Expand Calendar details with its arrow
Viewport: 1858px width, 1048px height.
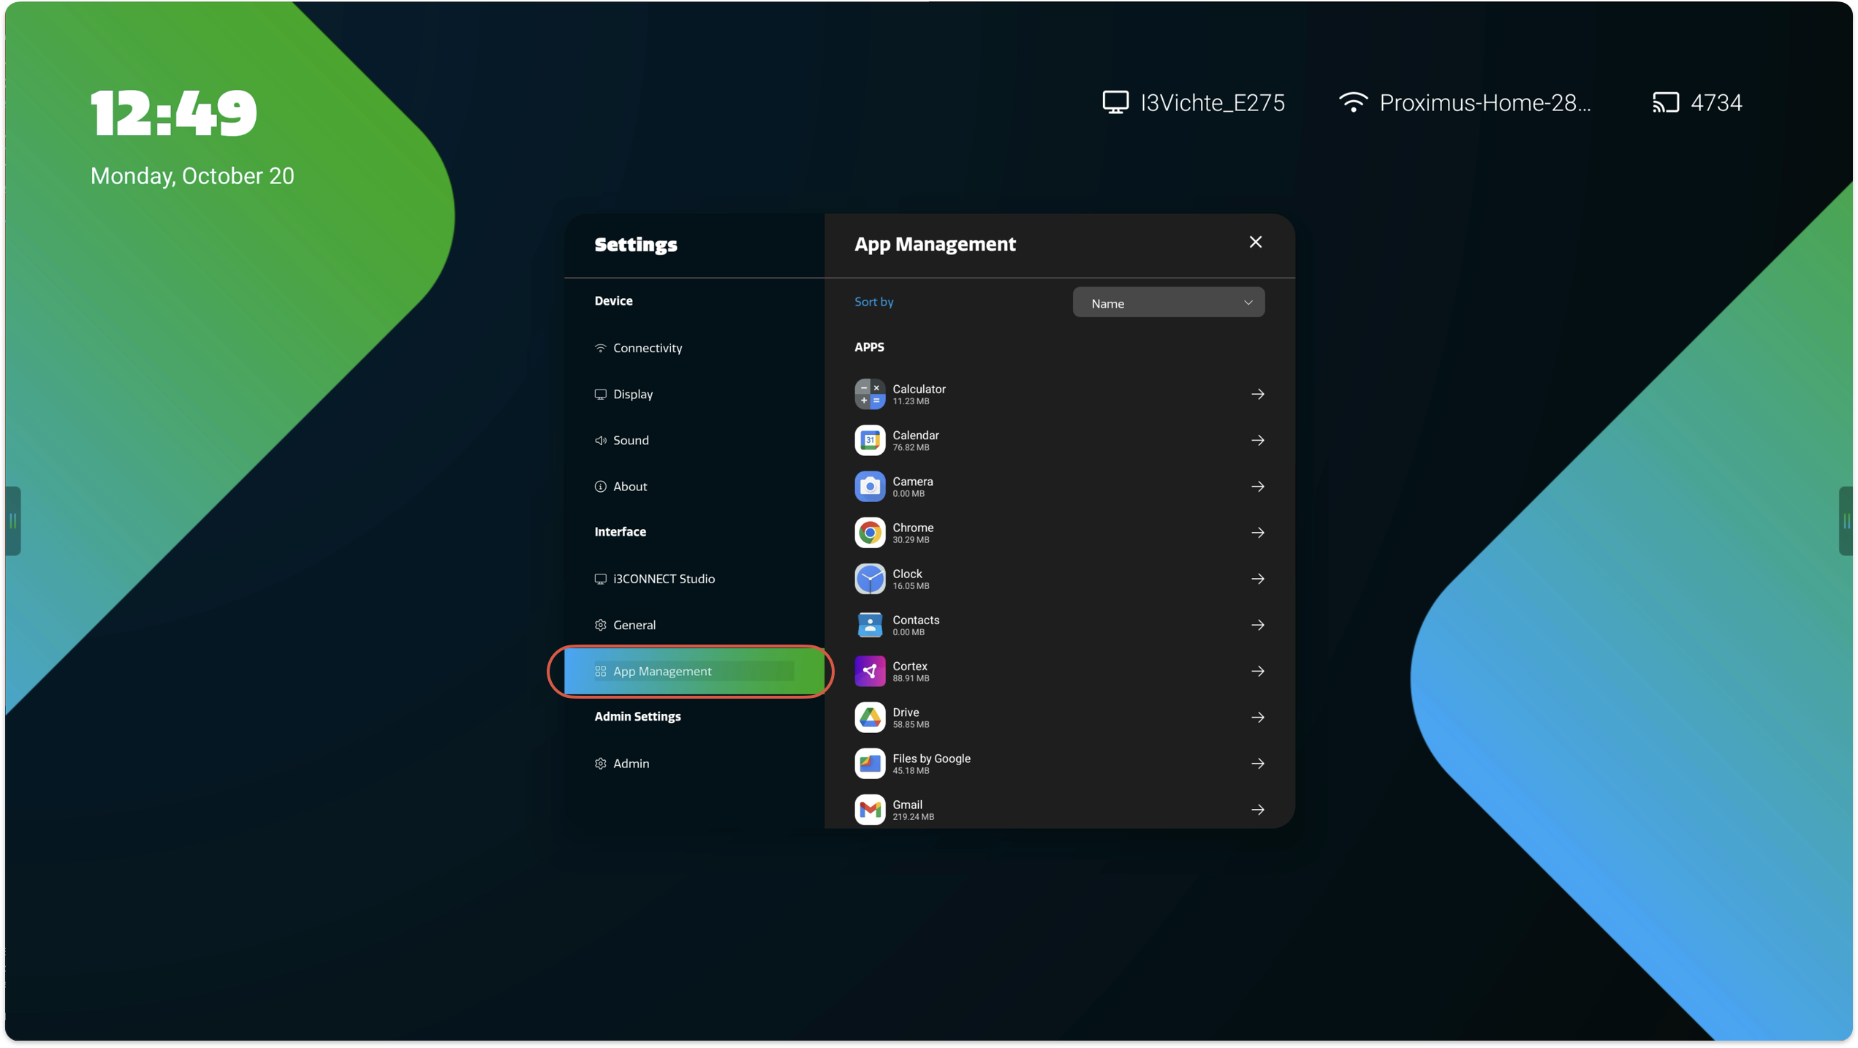point(1257,440)
